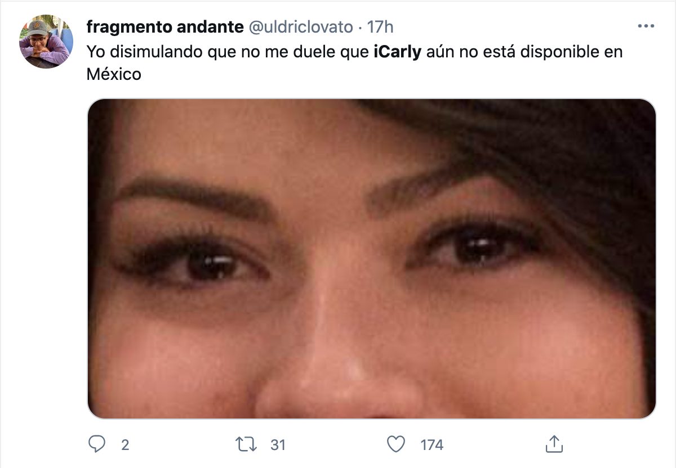676x468 pixels.
Task: Click the like count 174
Action: 432,445
